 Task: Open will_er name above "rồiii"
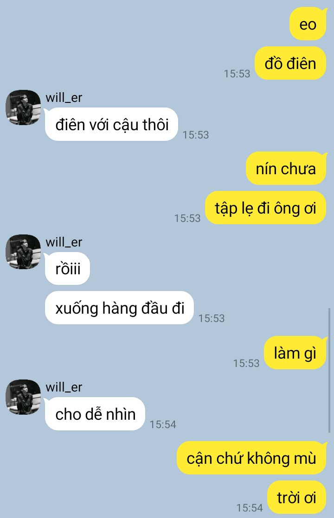(x=64, y=242)
